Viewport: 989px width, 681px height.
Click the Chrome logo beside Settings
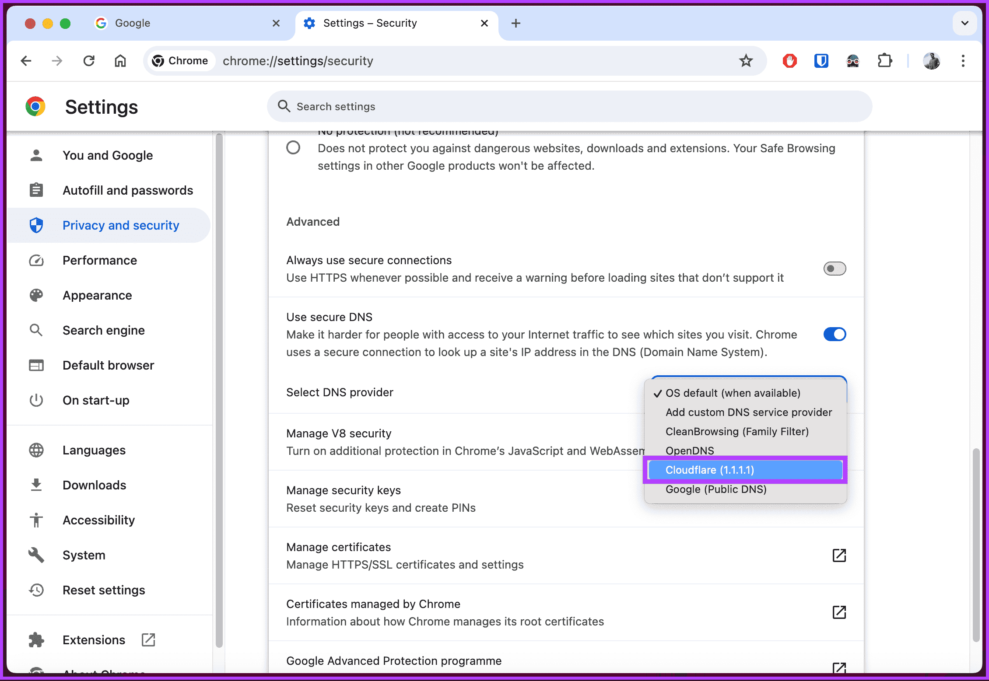point(35,107)
